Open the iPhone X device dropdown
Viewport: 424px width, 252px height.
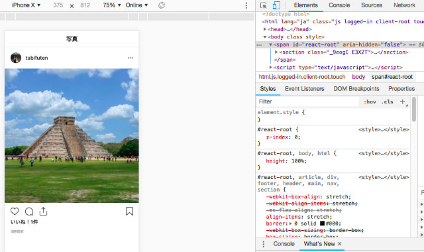[26, 5]
